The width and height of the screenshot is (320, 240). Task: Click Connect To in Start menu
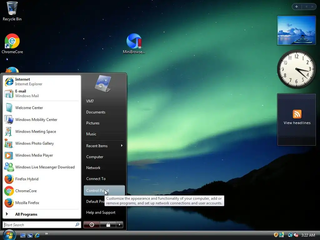[104, 178]
